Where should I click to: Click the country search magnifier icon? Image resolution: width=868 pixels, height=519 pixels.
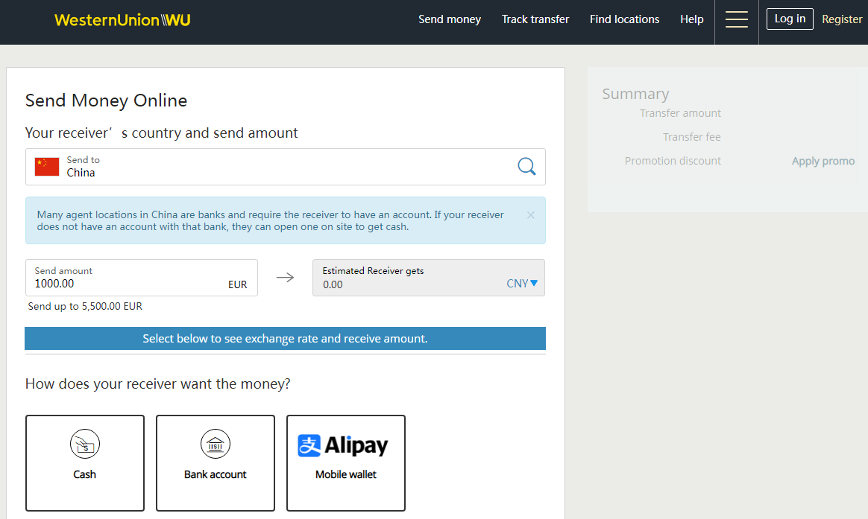[526, 166]
